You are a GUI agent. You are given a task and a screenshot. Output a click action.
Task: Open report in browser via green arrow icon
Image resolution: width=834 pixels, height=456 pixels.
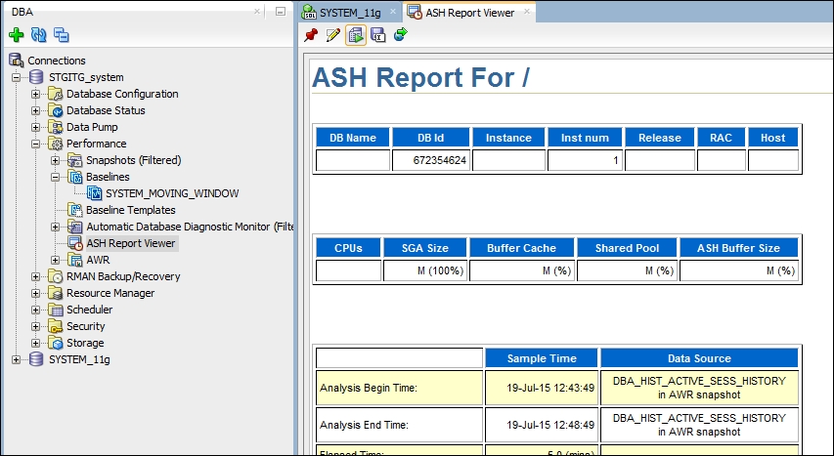point(401,35)
